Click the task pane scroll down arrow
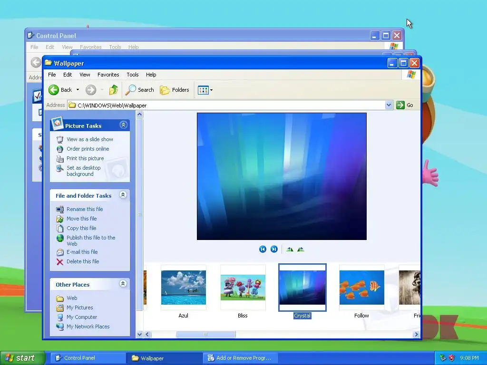Screen dimensions: 487x365 point(139,334)
